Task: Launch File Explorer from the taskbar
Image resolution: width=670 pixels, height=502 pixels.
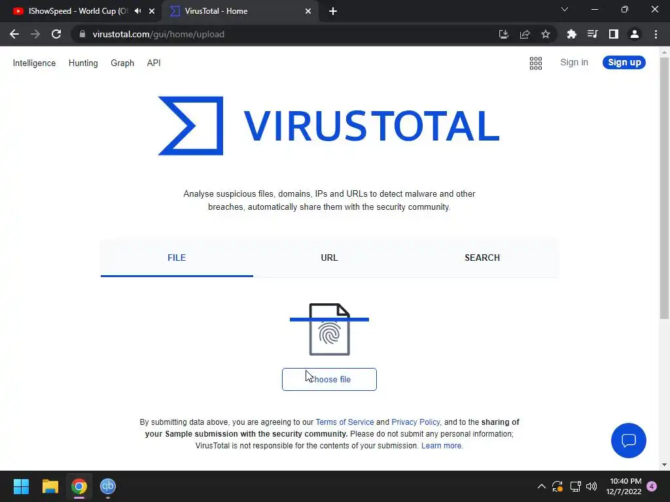Action: pyautogui.click(x=50, y=486)
